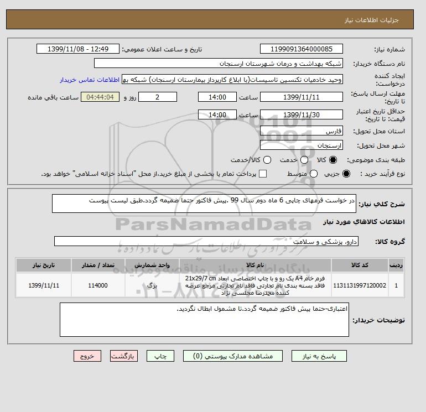Click the quantity cell 114000
The image size is (426, 412).
tap(98, 285)
